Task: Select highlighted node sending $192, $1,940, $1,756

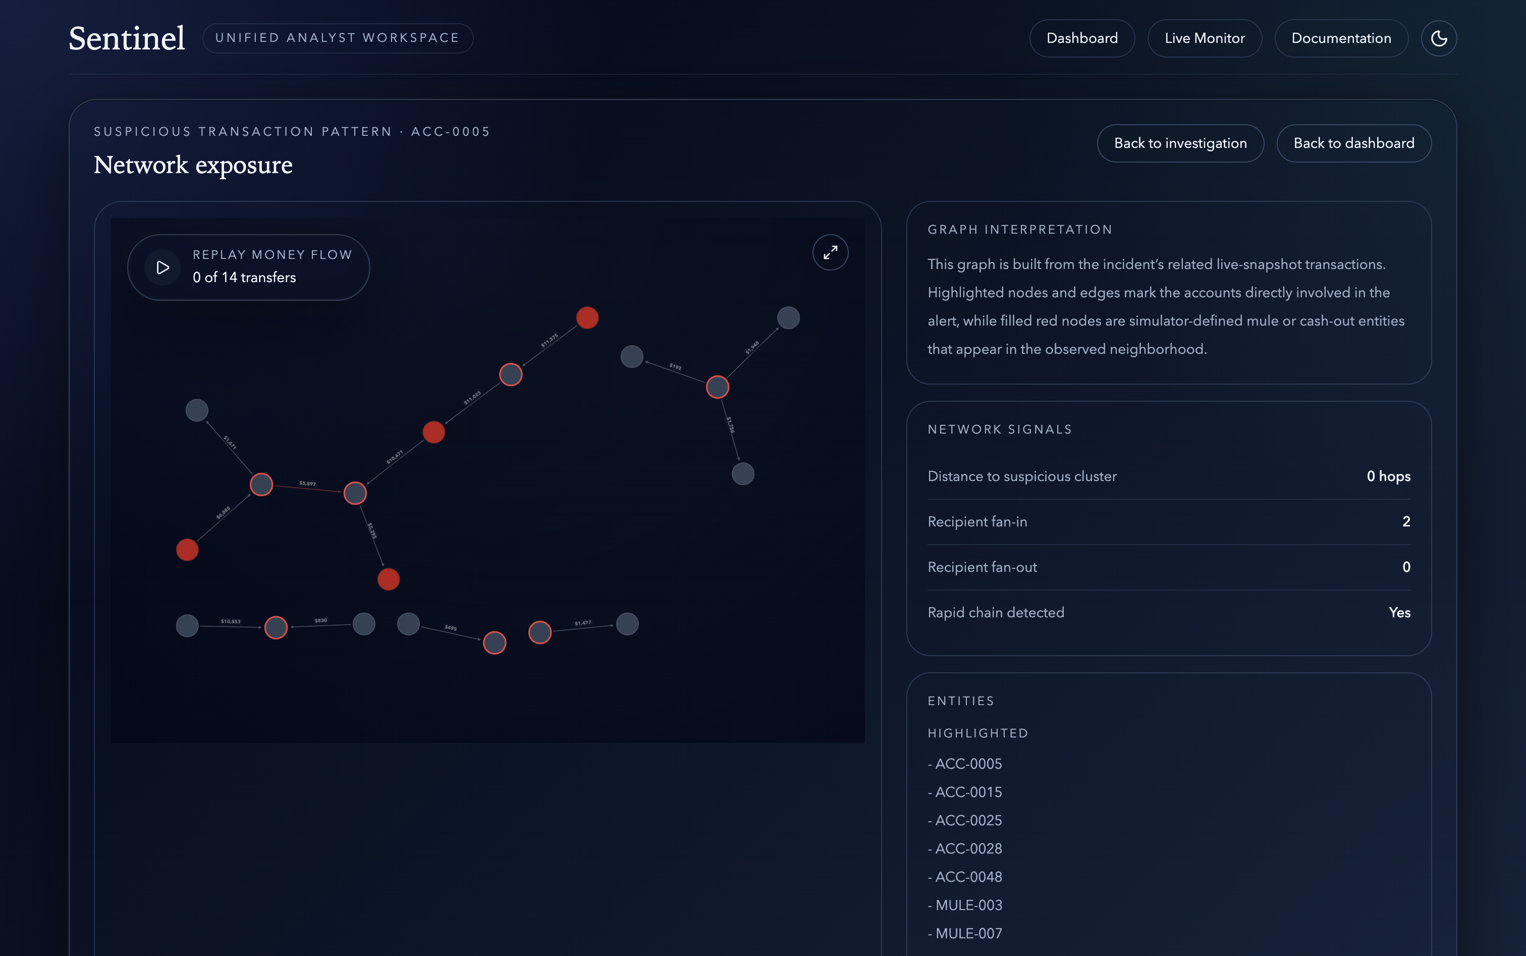Action: point(717,386)
